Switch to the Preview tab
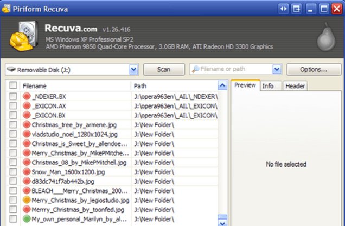Image resolution: width=345 pixels, height=226 pixels. pos(245,85)
